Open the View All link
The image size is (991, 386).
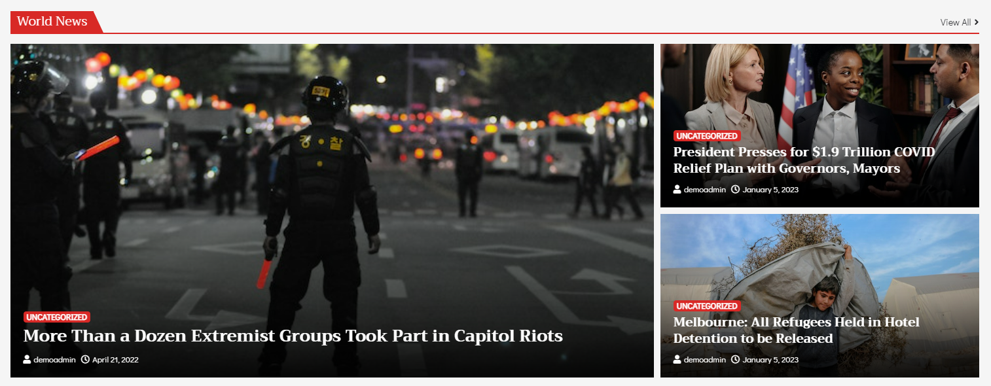tap(960, 22)
